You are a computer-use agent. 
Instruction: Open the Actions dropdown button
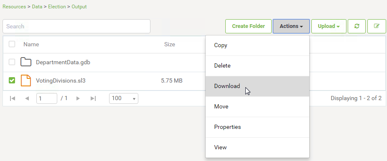tap(291, 26)
